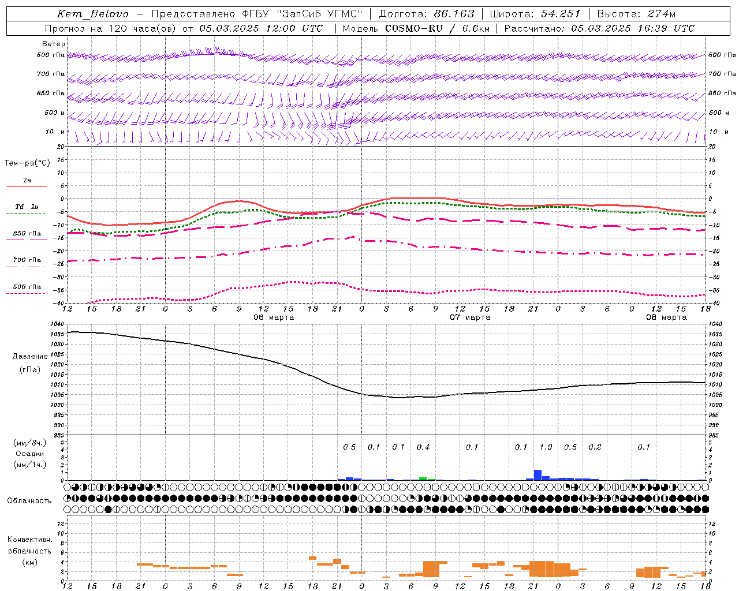The width and height of the screenshot is (739, 591).
Task: Click the "(гПа)" pressure unit label
Action: (30, 370)
